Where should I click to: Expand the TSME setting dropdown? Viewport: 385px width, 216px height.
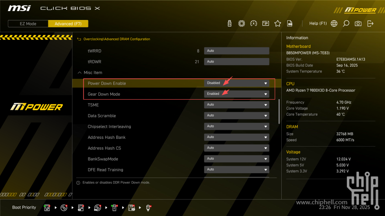[236, 105]
